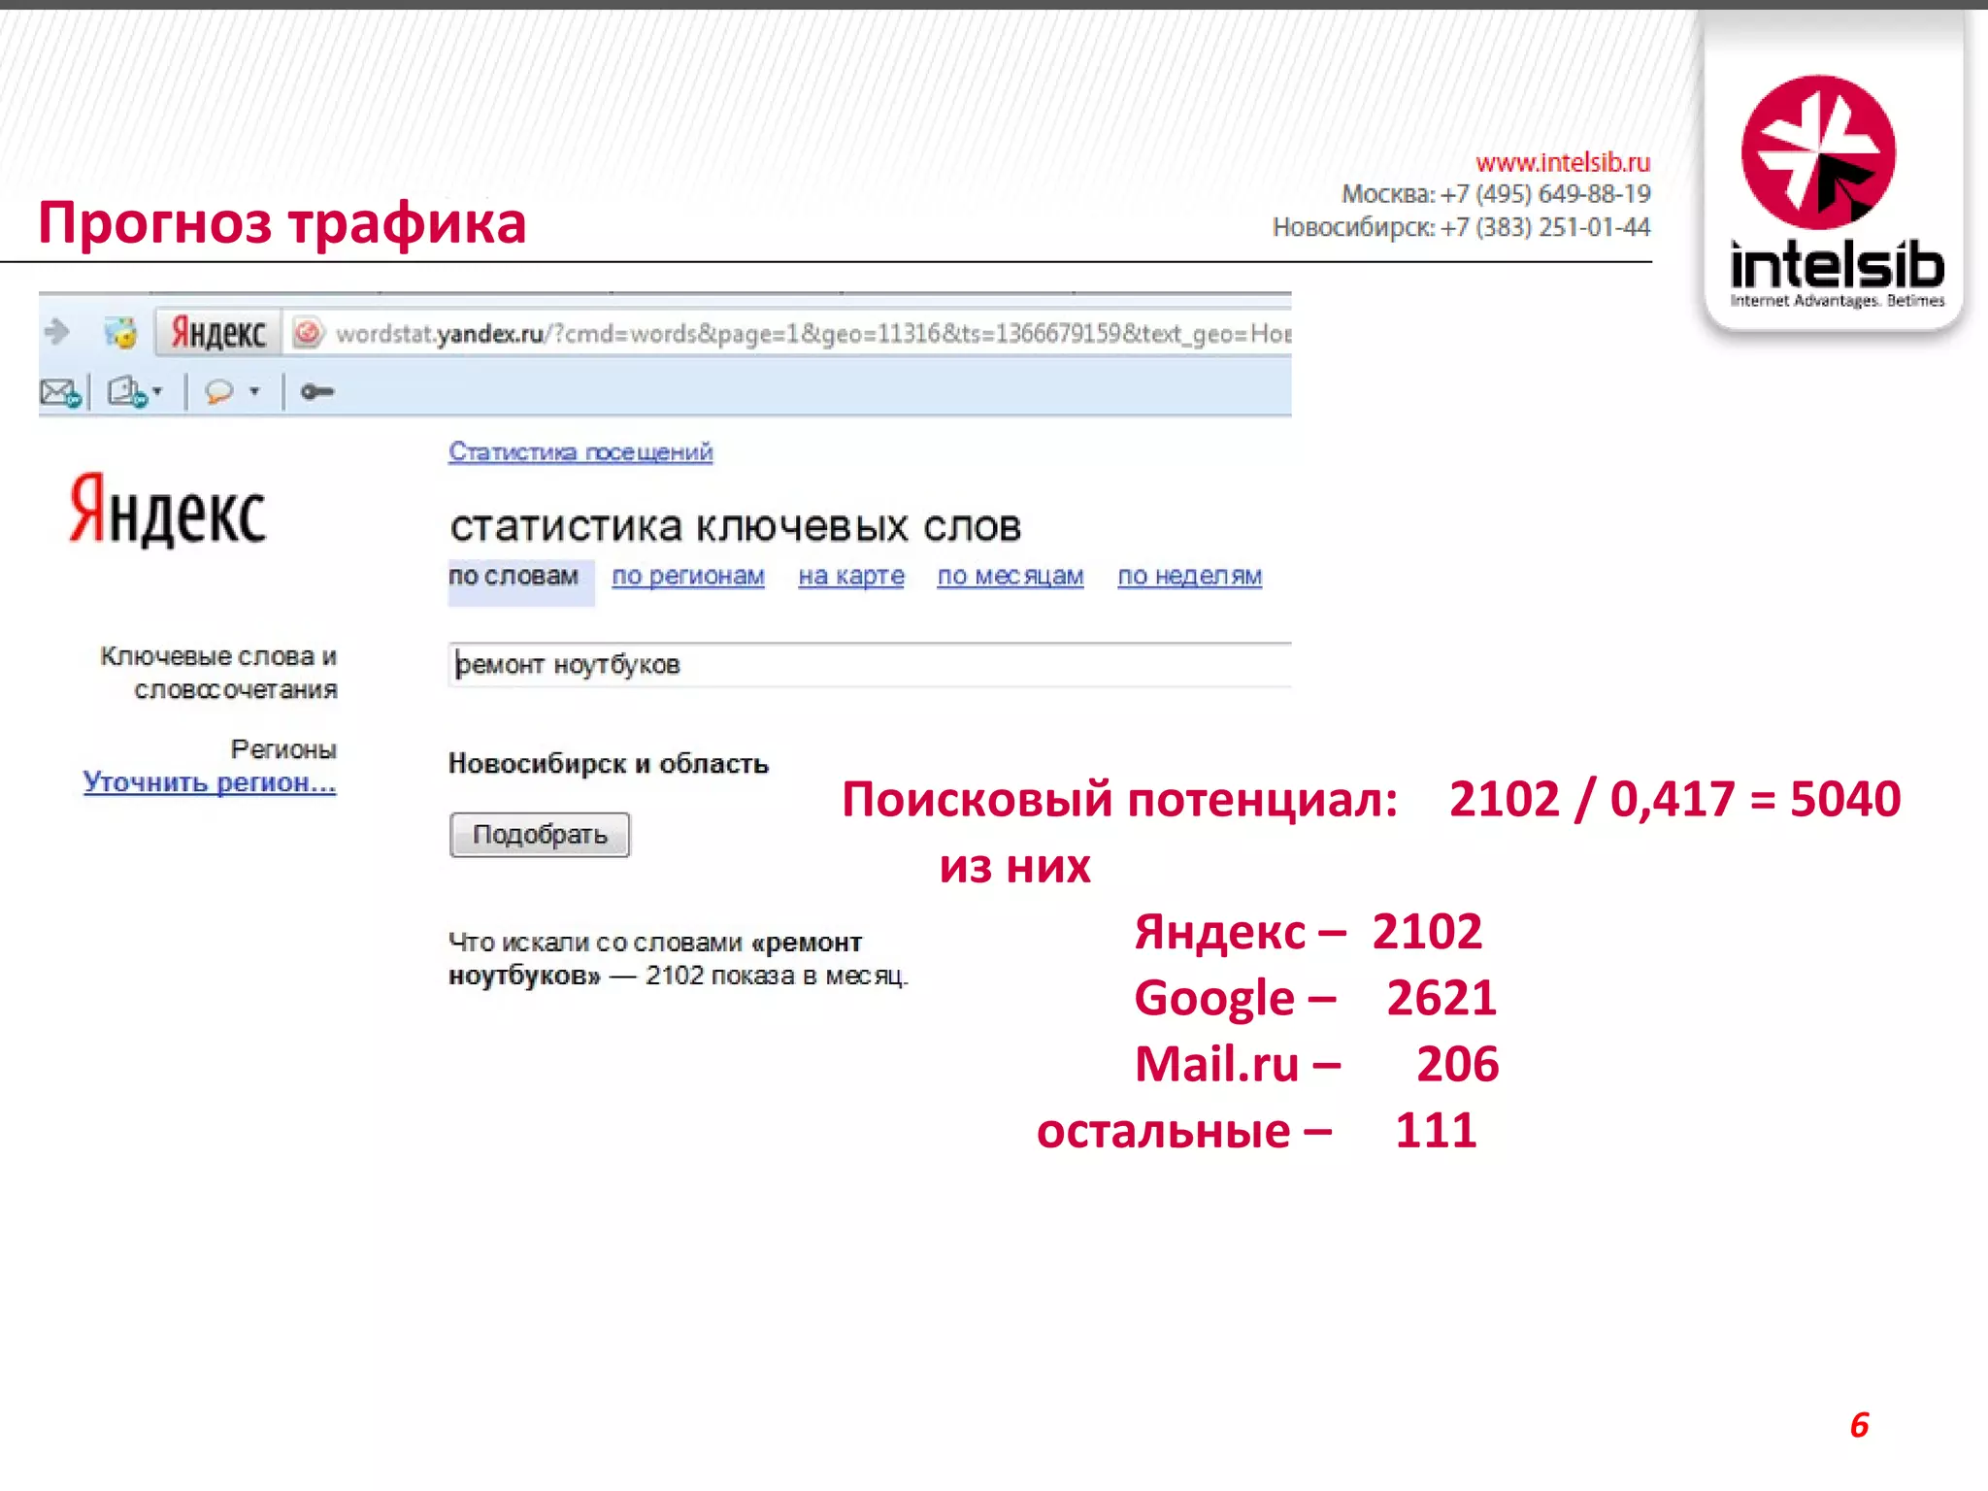Click the остальные – 111 line
This screenshot has height=1491, width=1988.
(1257, 1131)
